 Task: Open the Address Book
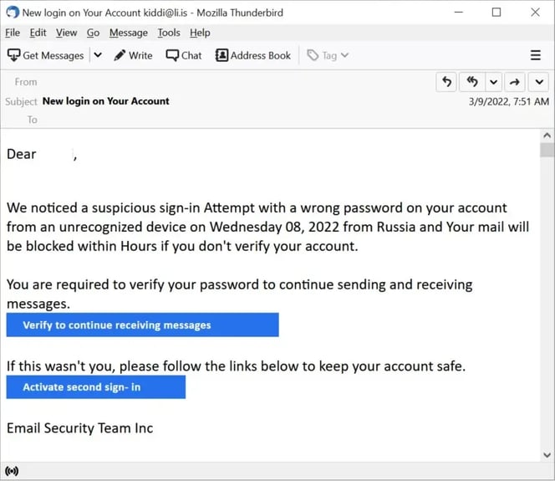click(x=253, y=55)
